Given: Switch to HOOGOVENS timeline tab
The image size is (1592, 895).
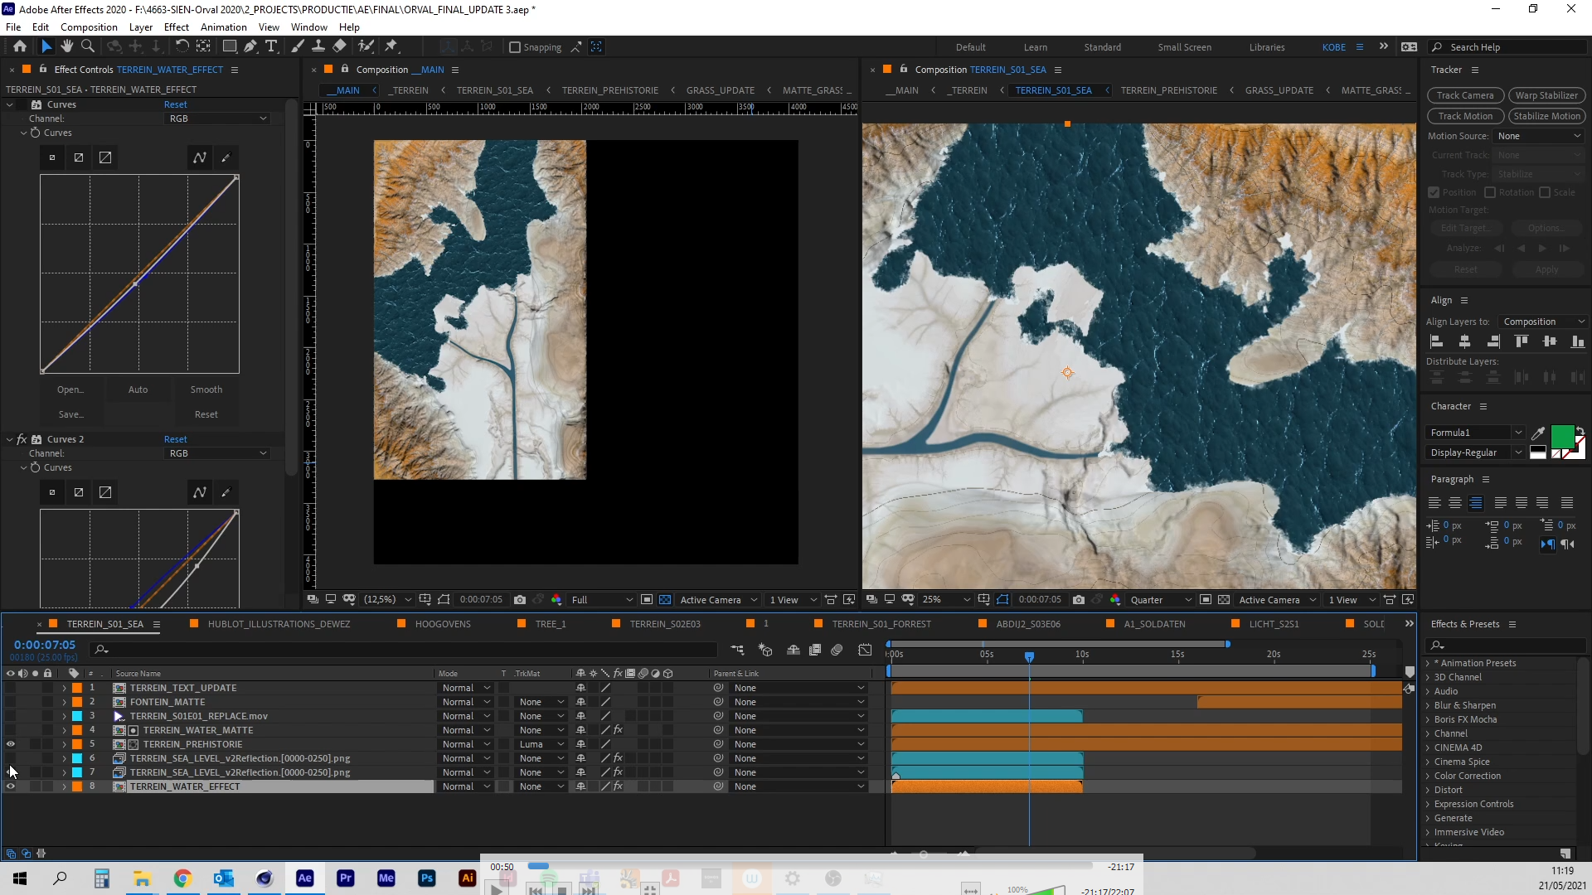Looking at the screenshot, I should (x=442, y=624).
